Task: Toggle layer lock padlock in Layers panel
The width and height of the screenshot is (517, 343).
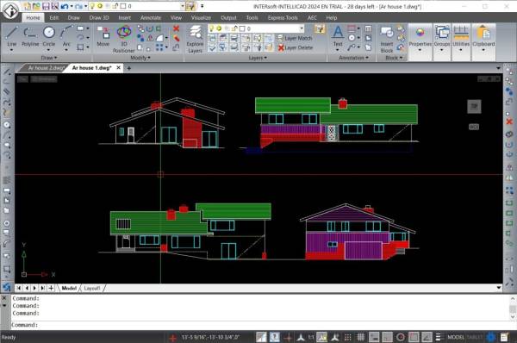Action: (234, 28)
